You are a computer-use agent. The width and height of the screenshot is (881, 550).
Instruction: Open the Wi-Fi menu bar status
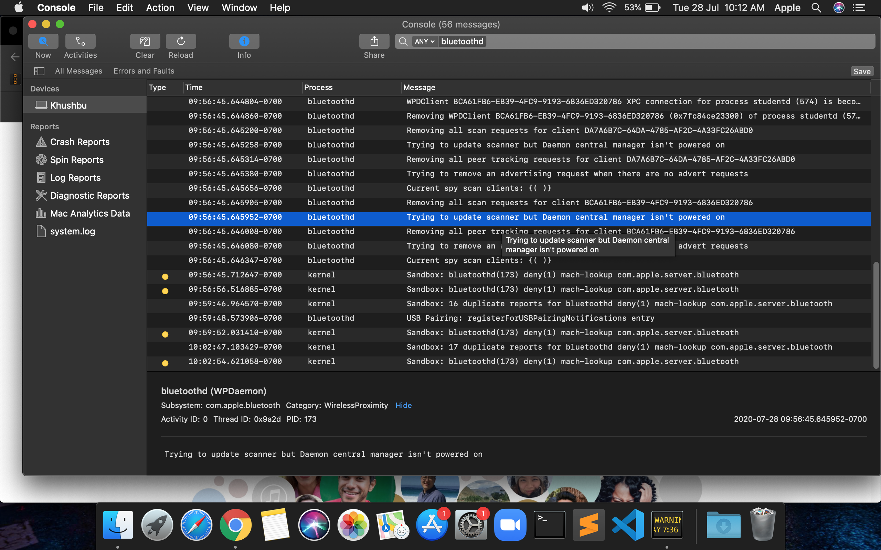tap(609, 8)
